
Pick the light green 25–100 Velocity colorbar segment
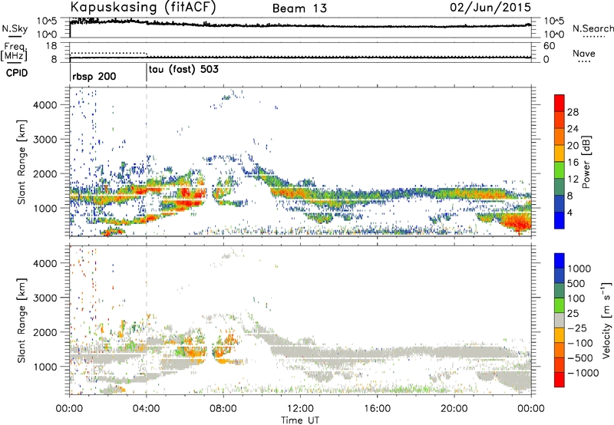560,305
